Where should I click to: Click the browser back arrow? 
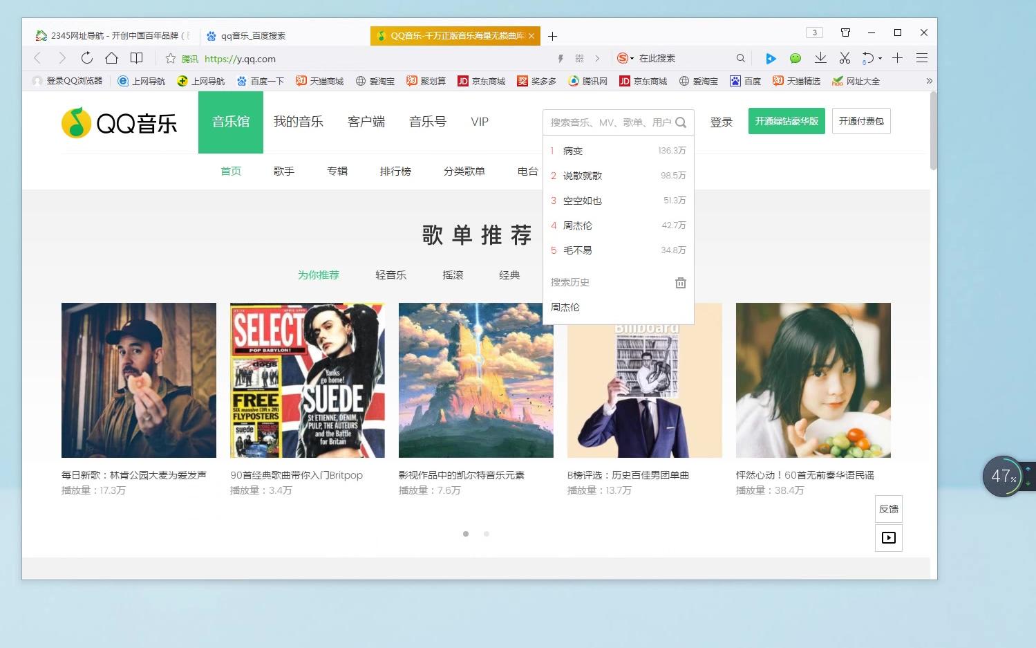(x=38, y=58)
